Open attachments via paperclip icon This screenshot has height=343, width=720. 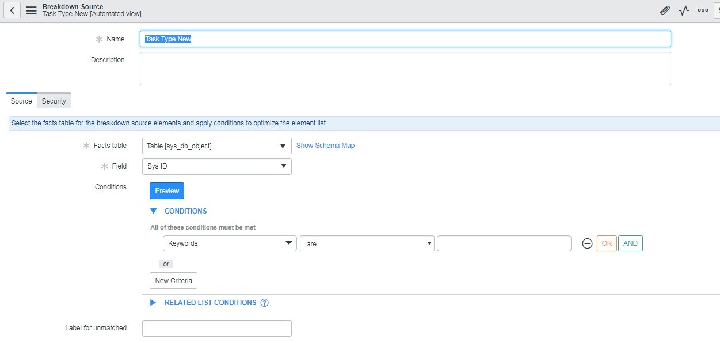coord(665,10)
